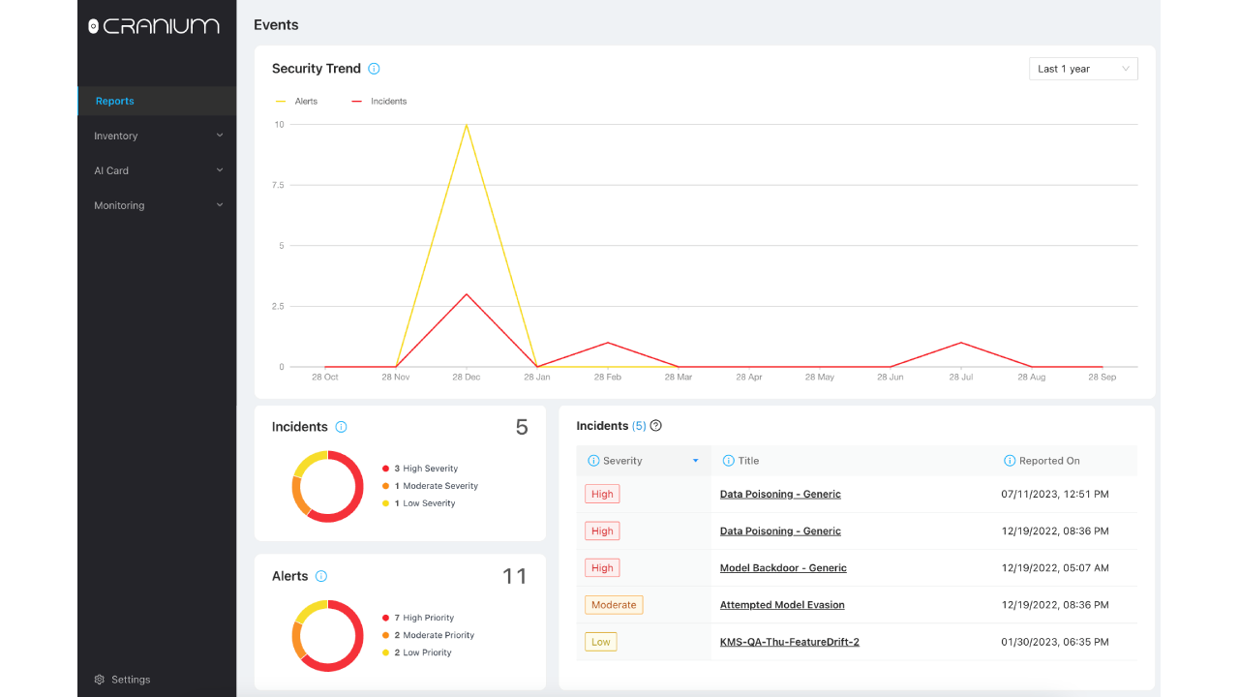Click the info icon in Reported On header
Image resolution: width=1239 pixels, height=697 pixels.
tap(1010, 461)
